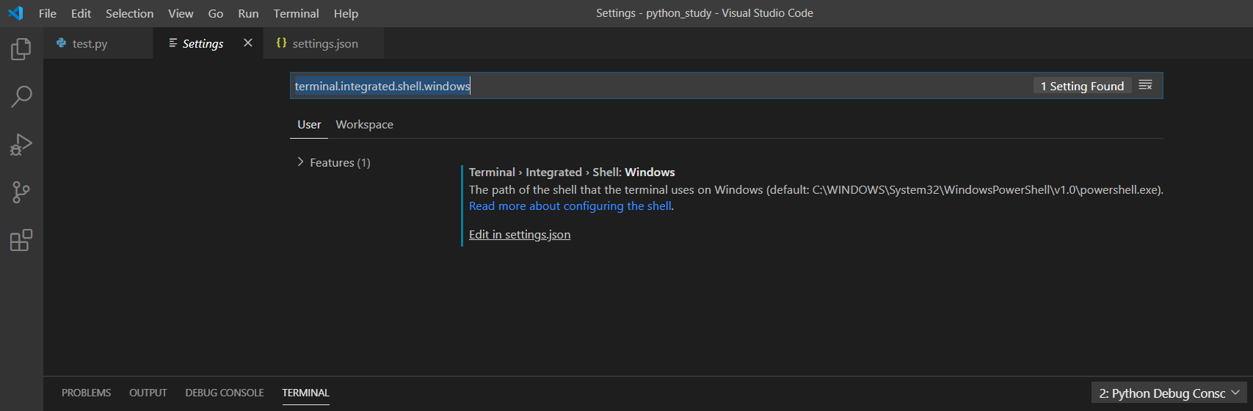Click 'Edit in settings.json' link
Screen dimensions: 1253x411
520,235
